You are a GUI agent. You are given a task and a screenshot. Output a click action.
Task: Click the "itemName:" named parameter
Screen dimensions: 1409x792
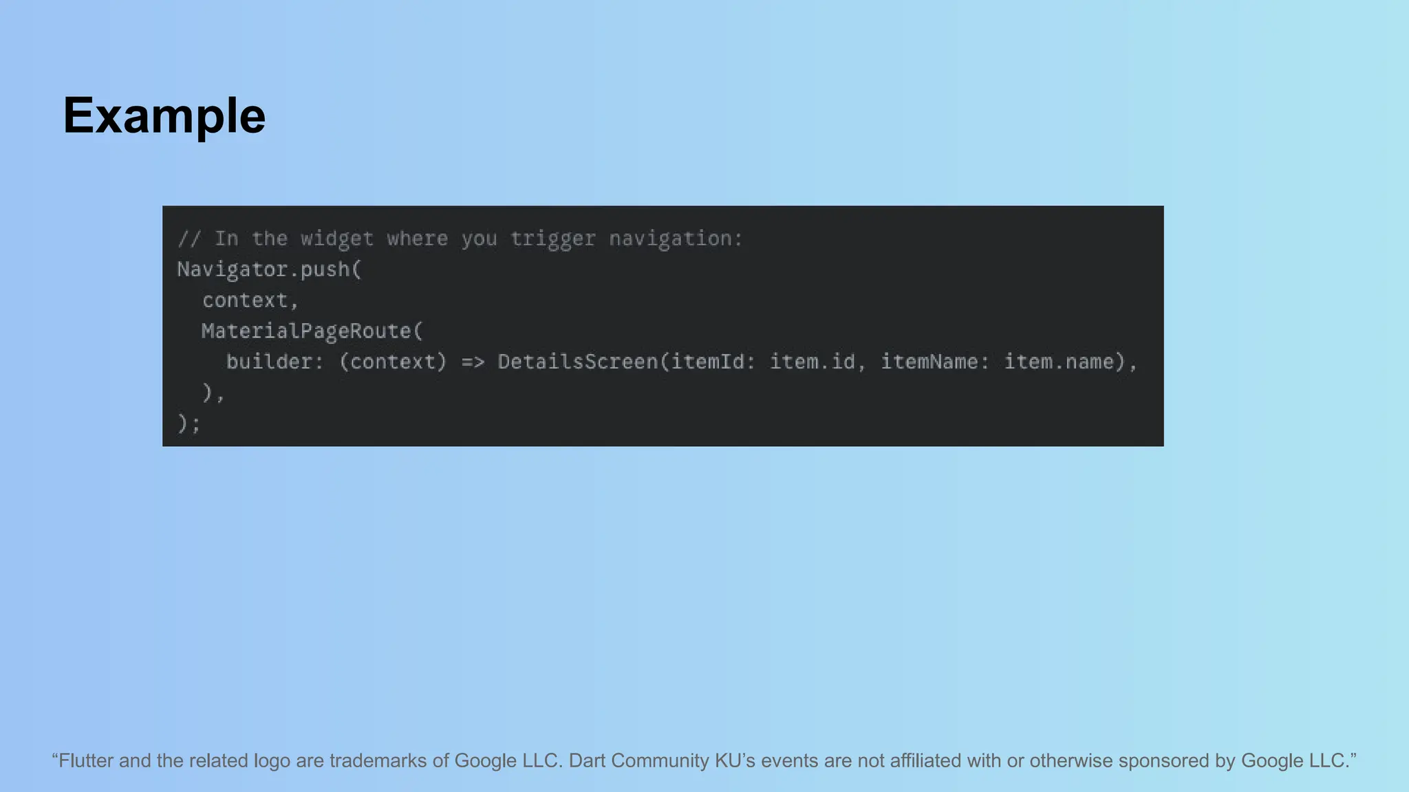click(935, 362)
